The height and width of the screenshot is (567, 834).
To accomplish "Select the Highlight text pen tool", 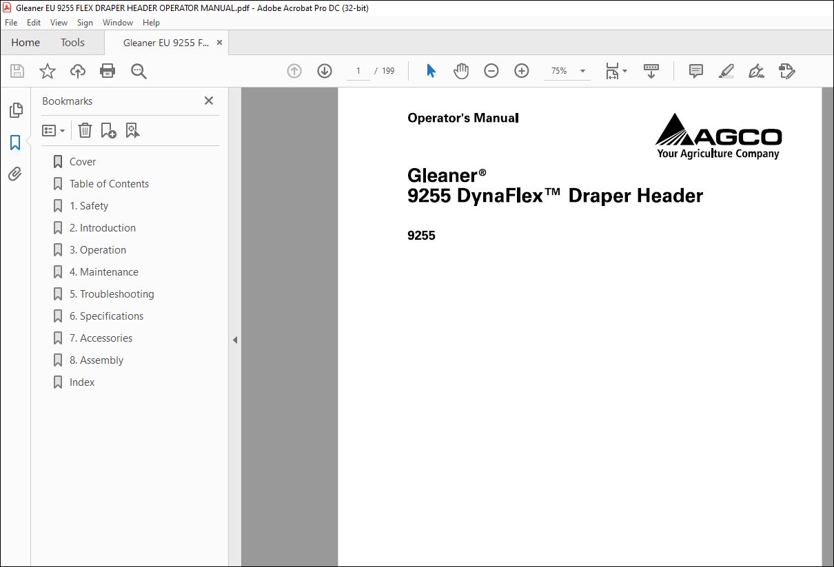I will click(726, 71).
